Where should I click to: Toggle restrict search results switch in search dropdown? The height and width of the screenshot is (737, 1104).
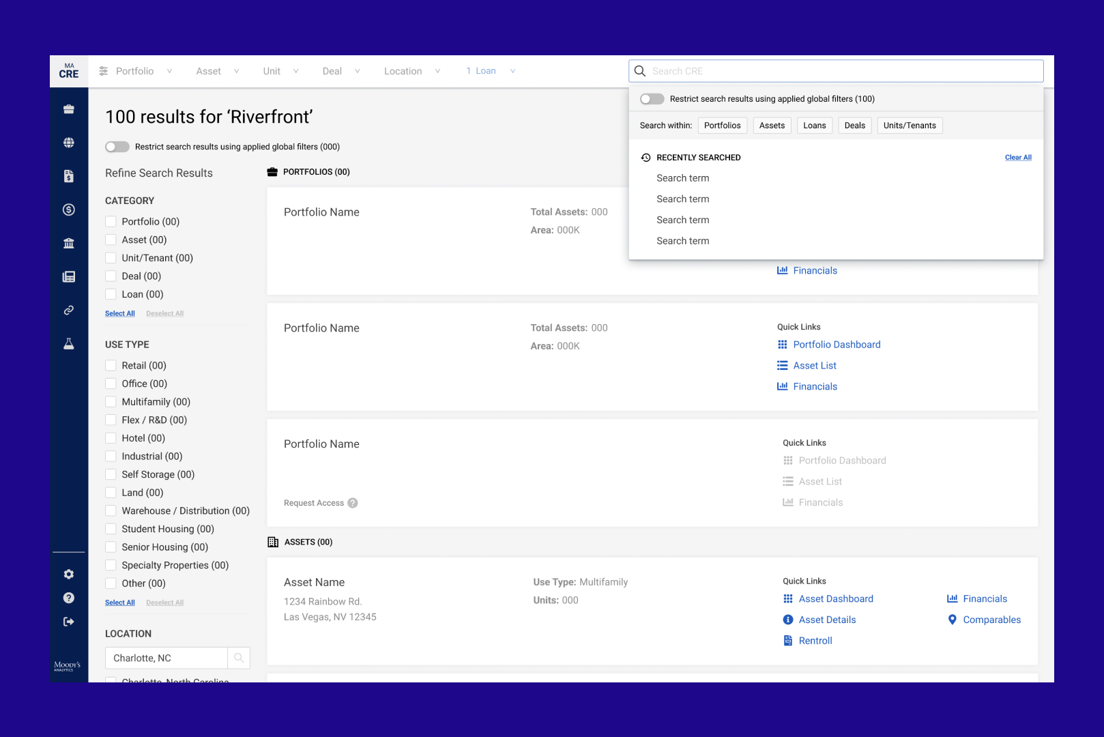[652, 99]
